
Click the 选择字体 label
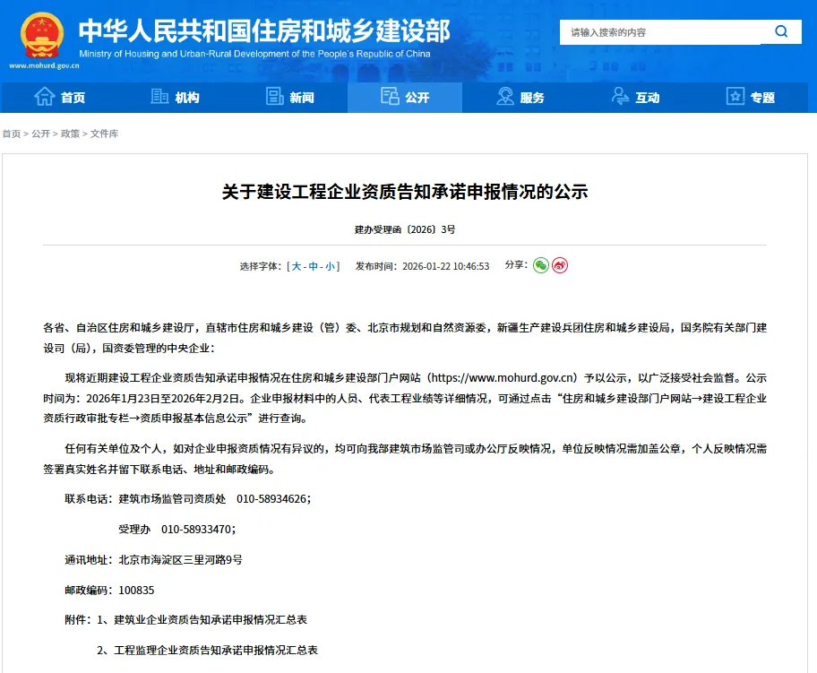coord(260,266)
